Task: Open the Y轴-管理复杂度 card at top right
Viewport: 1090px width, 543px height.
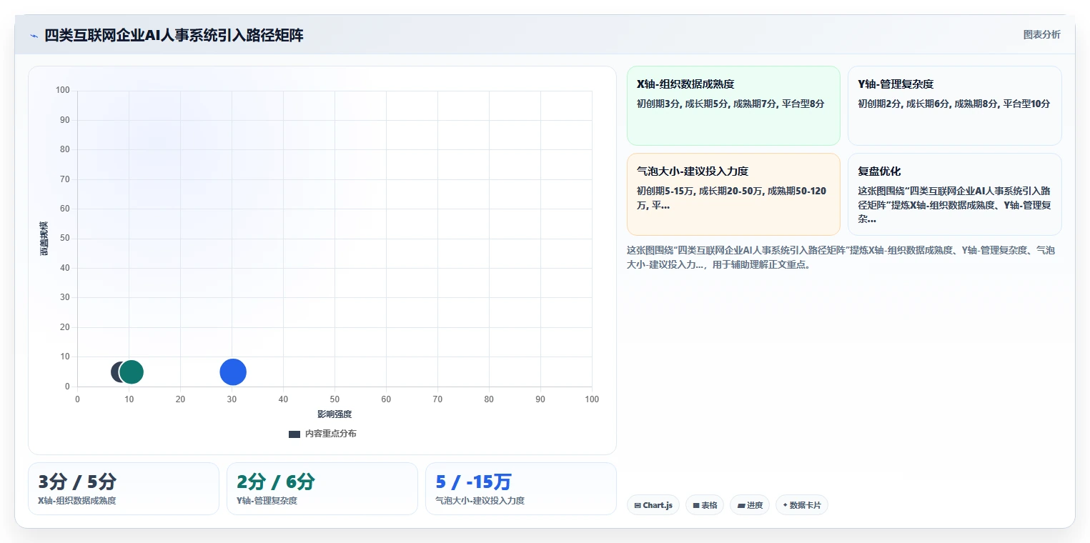Action: [954, 106]
